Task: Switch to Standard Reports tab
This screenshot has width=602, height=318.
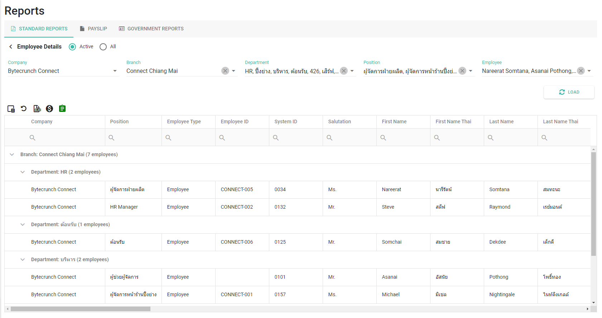Action: (x=39, y=29)
